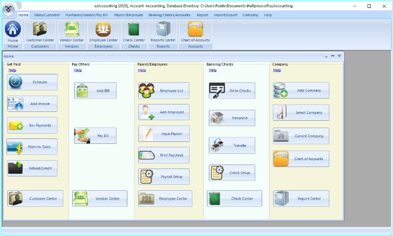393x236 pixels.
Task: Open the Help link under Get Paid
Action: tap(12, 70)
